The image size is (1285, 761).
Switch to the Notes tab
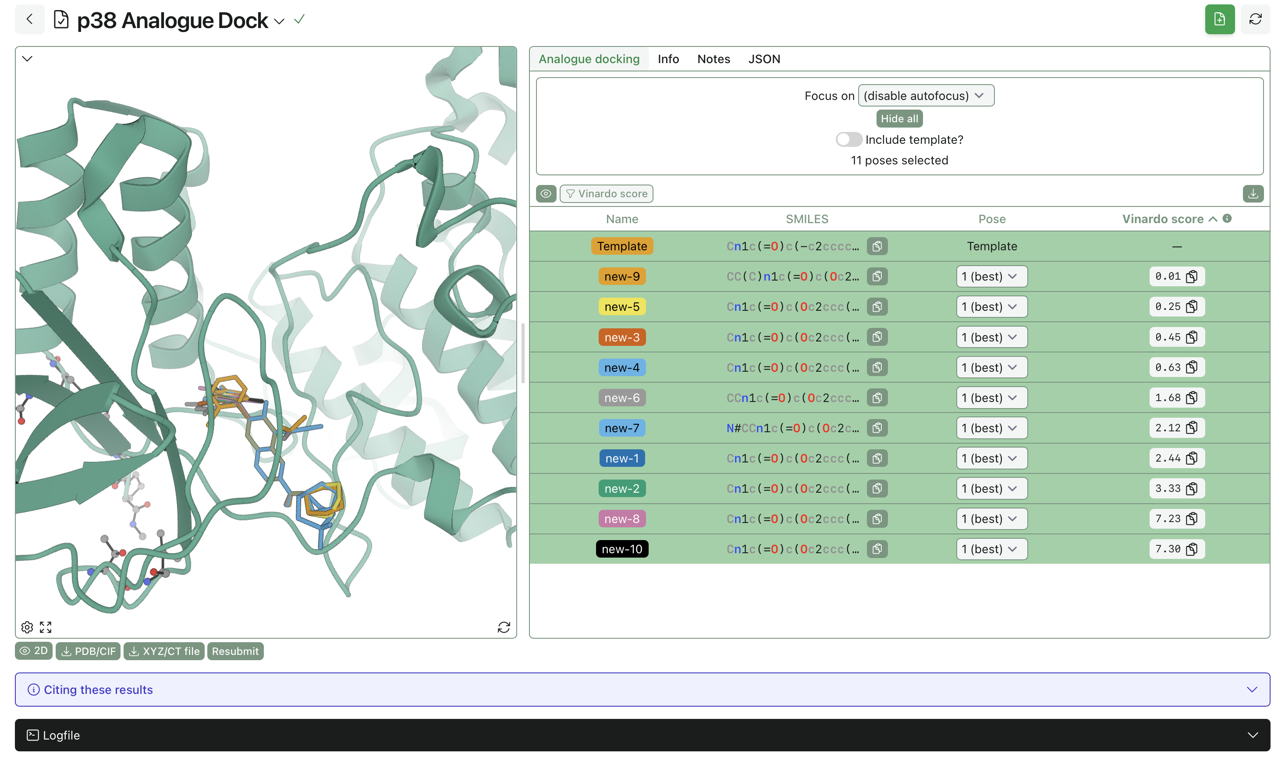713,59
